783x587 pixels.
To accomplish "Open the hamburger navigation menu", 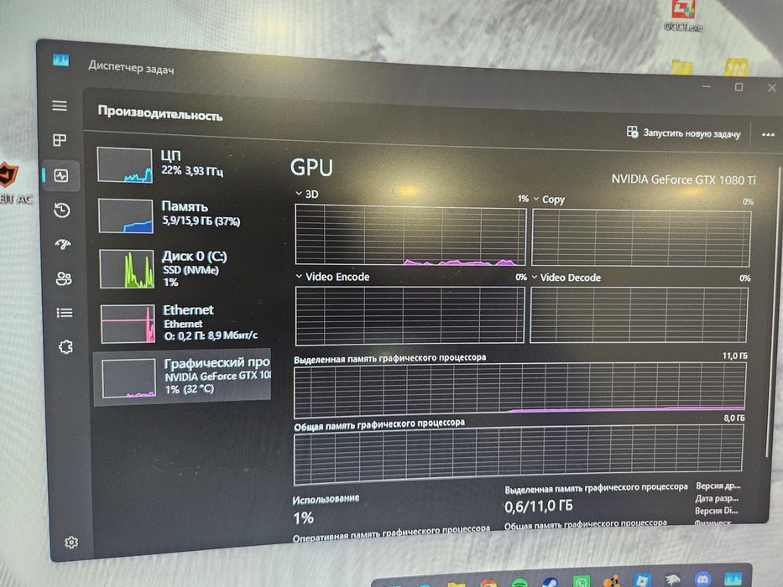I will tap(60, 106).
